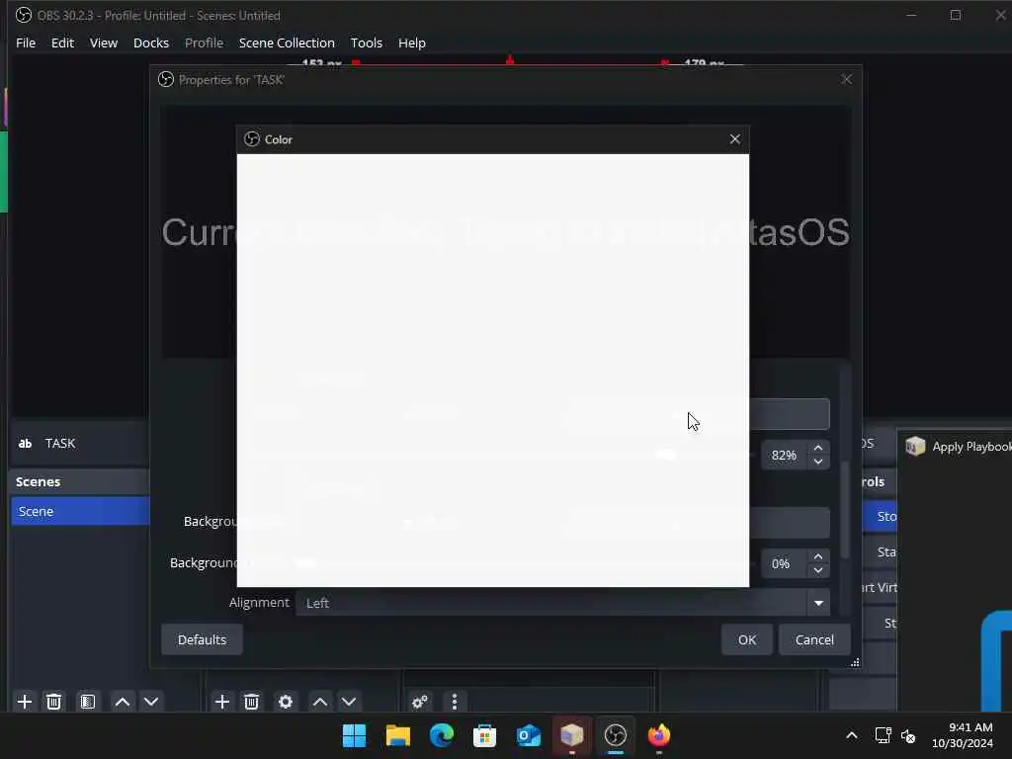This screenshot has height=759, width=1012.
Task: Switch to OBS Studio taskbar icon
Action: pyautogui.click(x=616, y=735)
